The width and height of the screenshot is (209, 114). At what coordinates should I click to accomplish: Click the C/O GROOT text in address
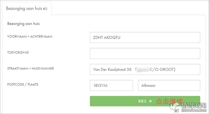pos(162,69)
